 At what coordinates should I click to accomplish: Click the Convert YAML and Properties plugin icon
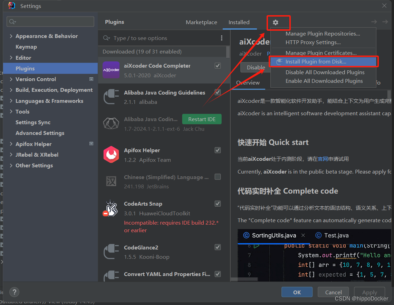(111, 276)
